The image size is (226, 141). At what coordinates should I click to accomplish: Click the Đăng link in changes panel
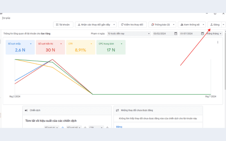119,127
